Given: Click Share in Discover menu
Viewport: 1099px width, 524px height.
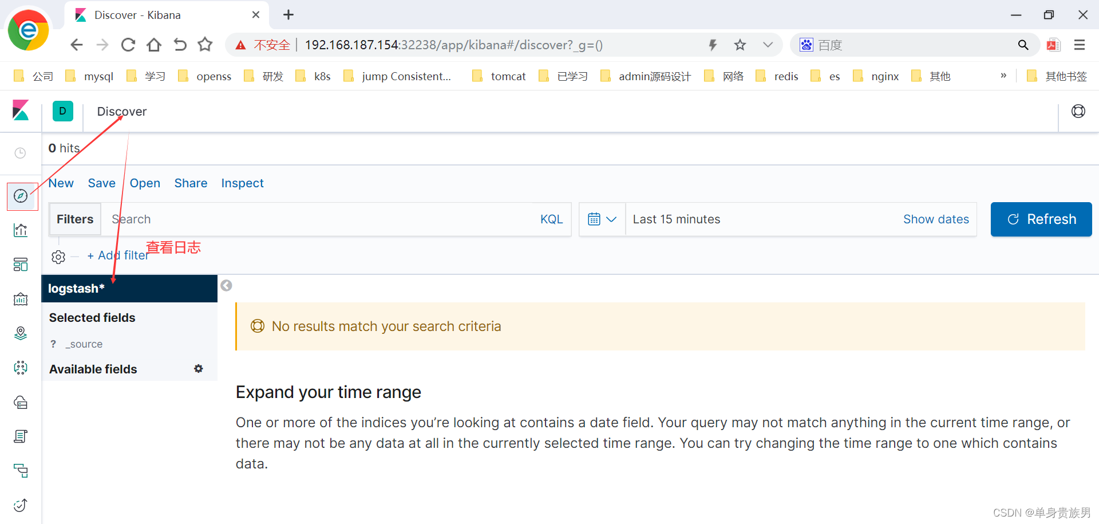Looking at the screenshot, I should pyautogui.click(x=191, y=183).
